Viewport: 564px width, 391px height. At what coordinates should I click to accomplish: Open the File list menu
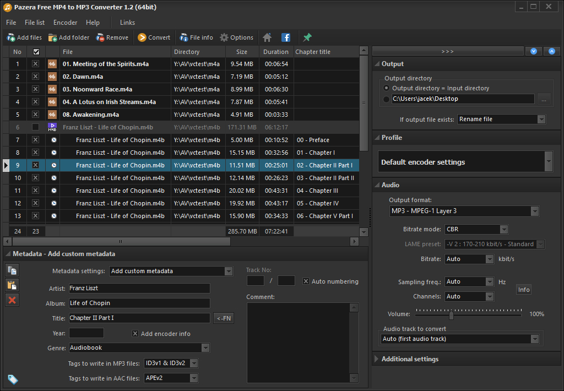point(35,22)
